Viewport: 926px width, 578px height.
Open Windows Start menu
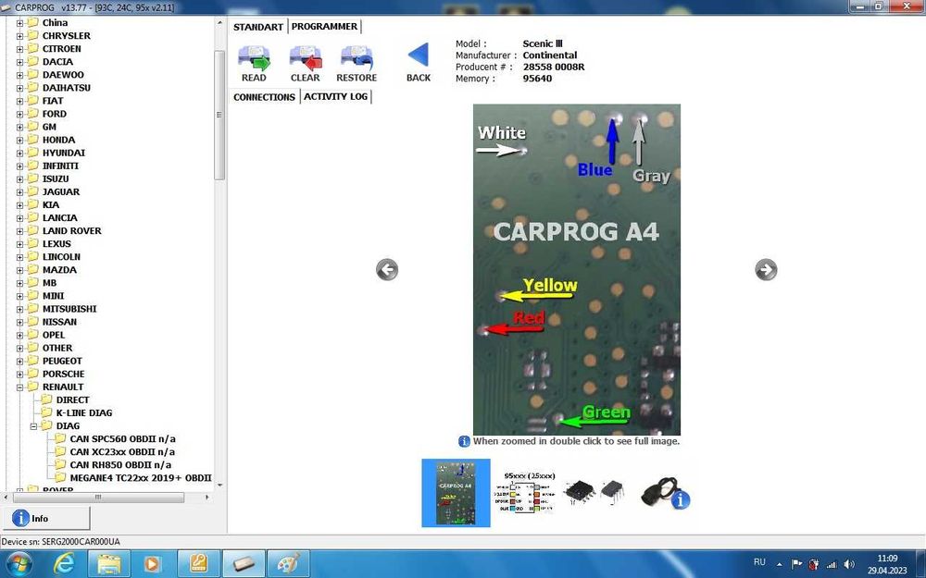pyautogui.click(x=19, y=564)
